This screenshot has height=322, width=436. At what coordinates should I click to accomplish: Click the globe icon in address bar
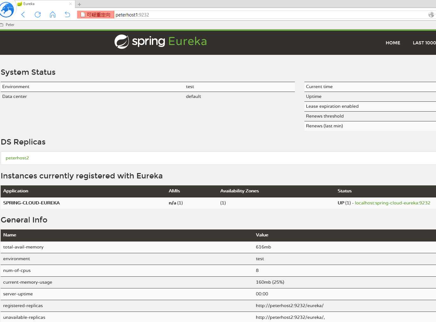[x=431, y=15]
